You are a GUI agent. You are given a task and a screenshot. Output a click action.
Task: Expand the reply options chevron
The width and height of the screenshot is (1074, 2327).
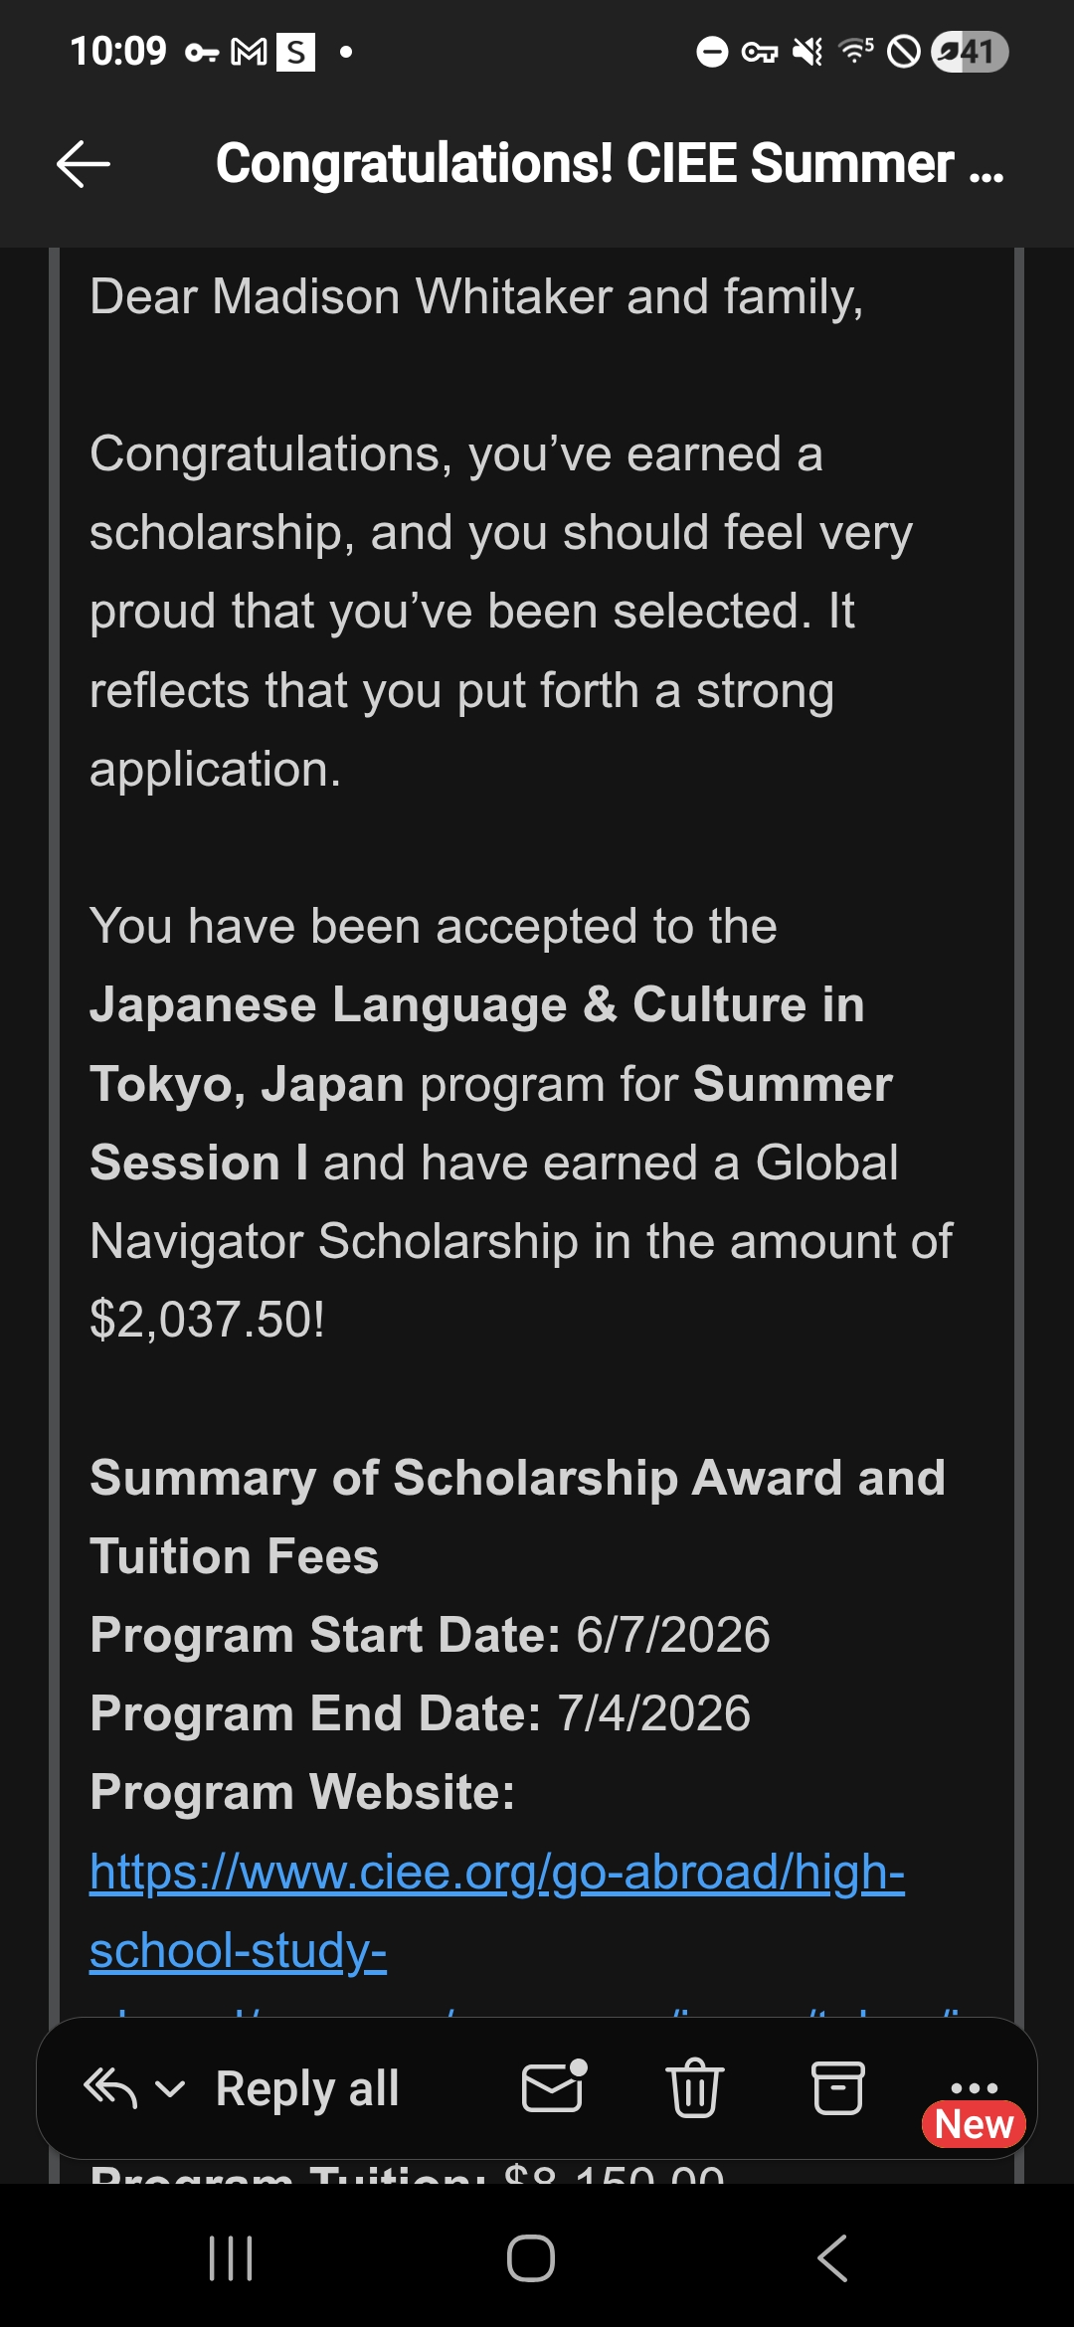171,2088
